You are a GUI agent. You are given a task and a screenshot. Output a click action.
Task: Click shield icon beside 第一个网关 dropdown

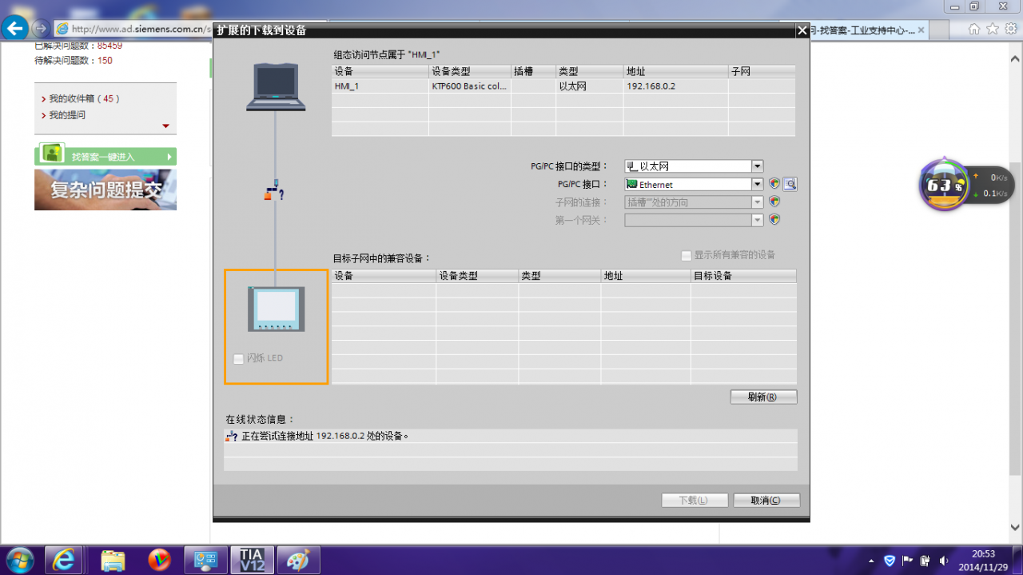click(x=774, y=219)
